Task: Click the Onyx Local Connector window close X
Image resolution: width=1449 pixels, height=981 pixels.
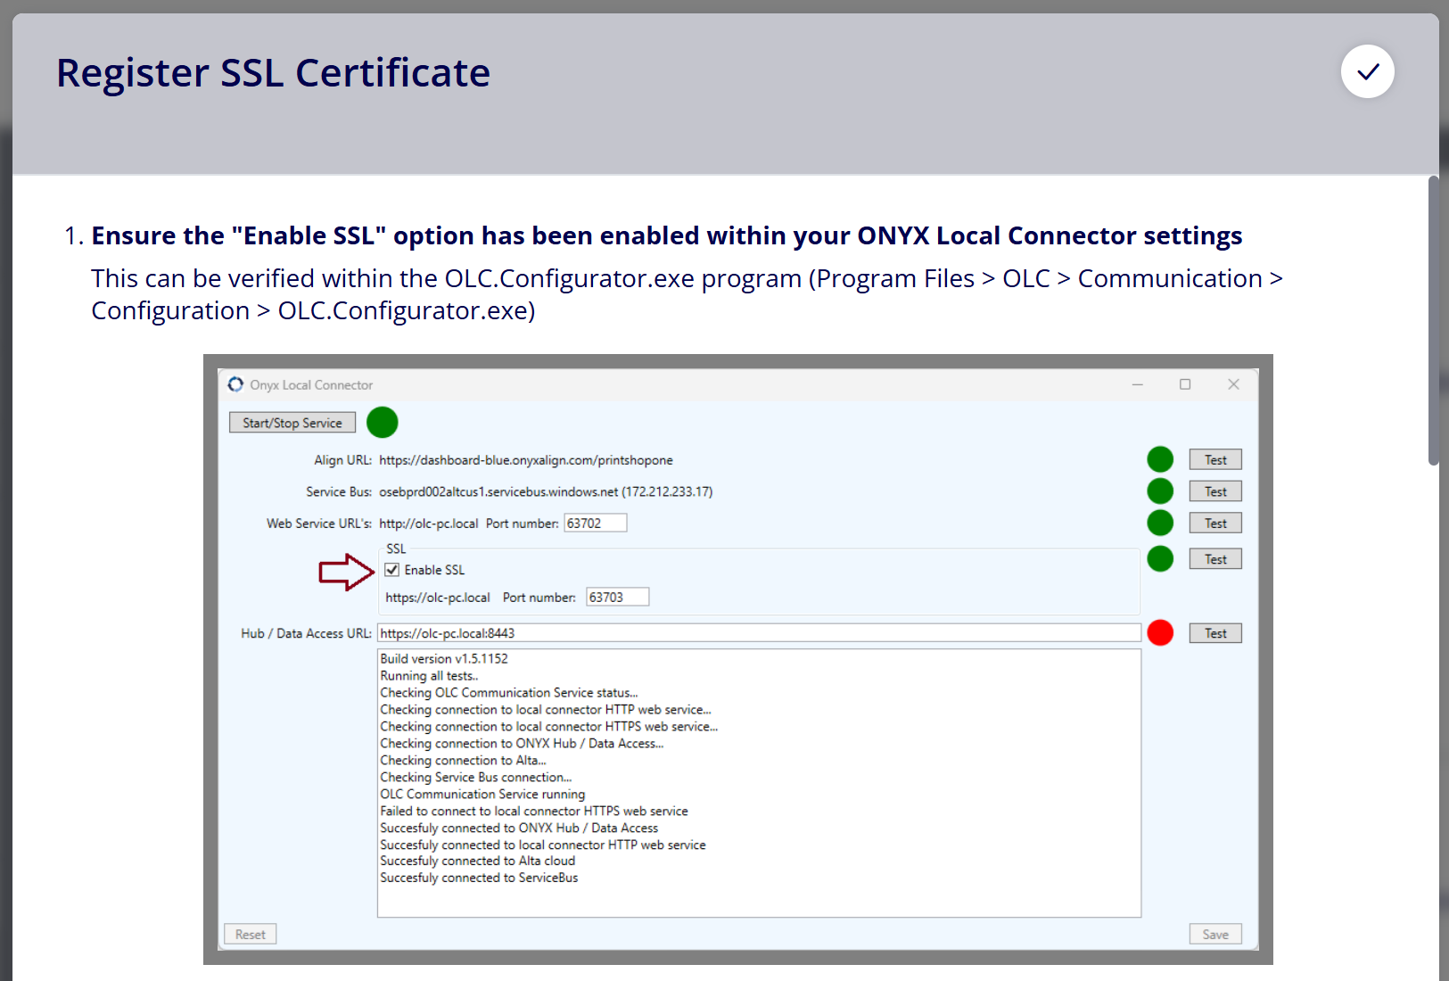Action: click(x=1233, y=384)
